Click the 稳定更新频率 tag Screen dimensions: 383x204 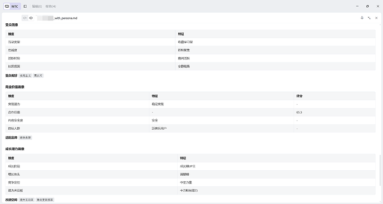tap(45, 200)
